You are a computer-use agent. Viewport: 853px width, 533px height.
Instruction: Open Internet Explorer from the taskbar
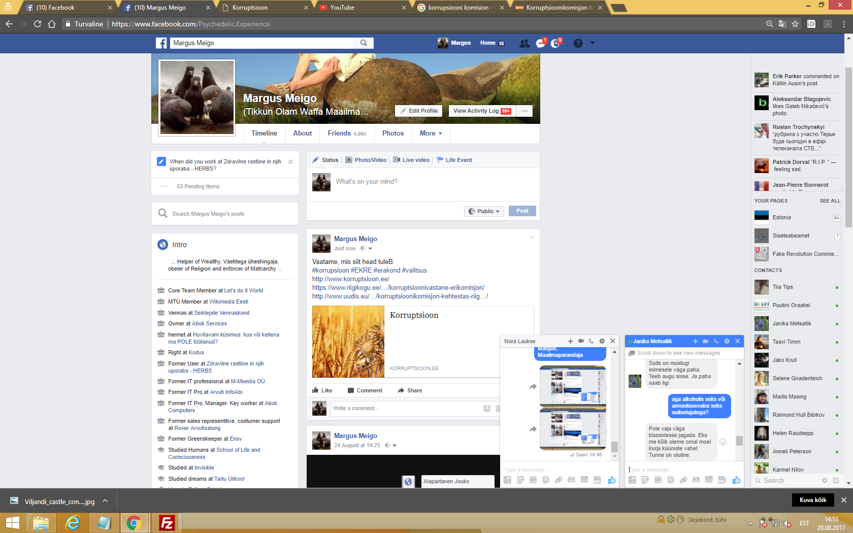pos(73,523)
